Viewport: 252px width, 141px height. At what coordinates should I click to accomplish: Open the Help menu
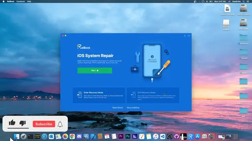[x=29, y=2]
